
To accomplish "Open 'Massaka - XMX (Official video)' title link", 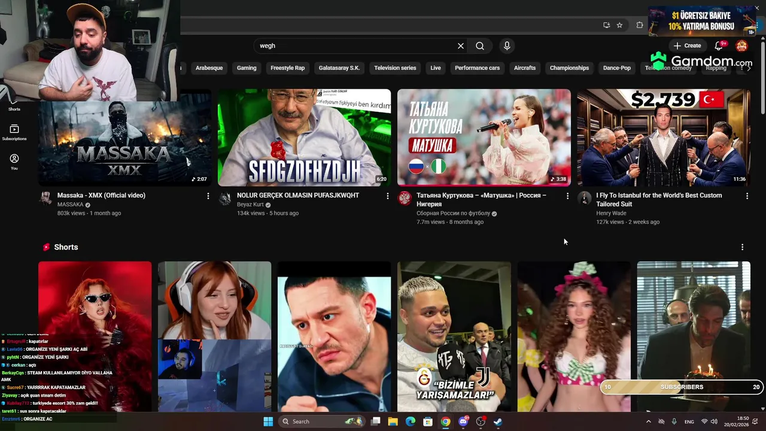I will click(x=101, y=196).
